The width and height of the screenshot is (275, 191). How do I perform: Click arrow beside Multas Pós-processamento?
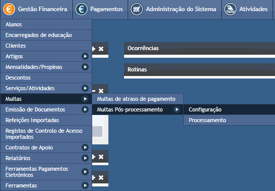pos(177,109)
